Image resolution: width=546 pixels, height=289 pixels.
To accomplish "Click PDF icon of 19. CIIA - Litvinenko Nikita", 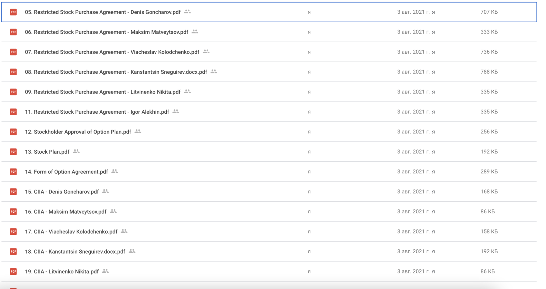I will pos(13,271).
